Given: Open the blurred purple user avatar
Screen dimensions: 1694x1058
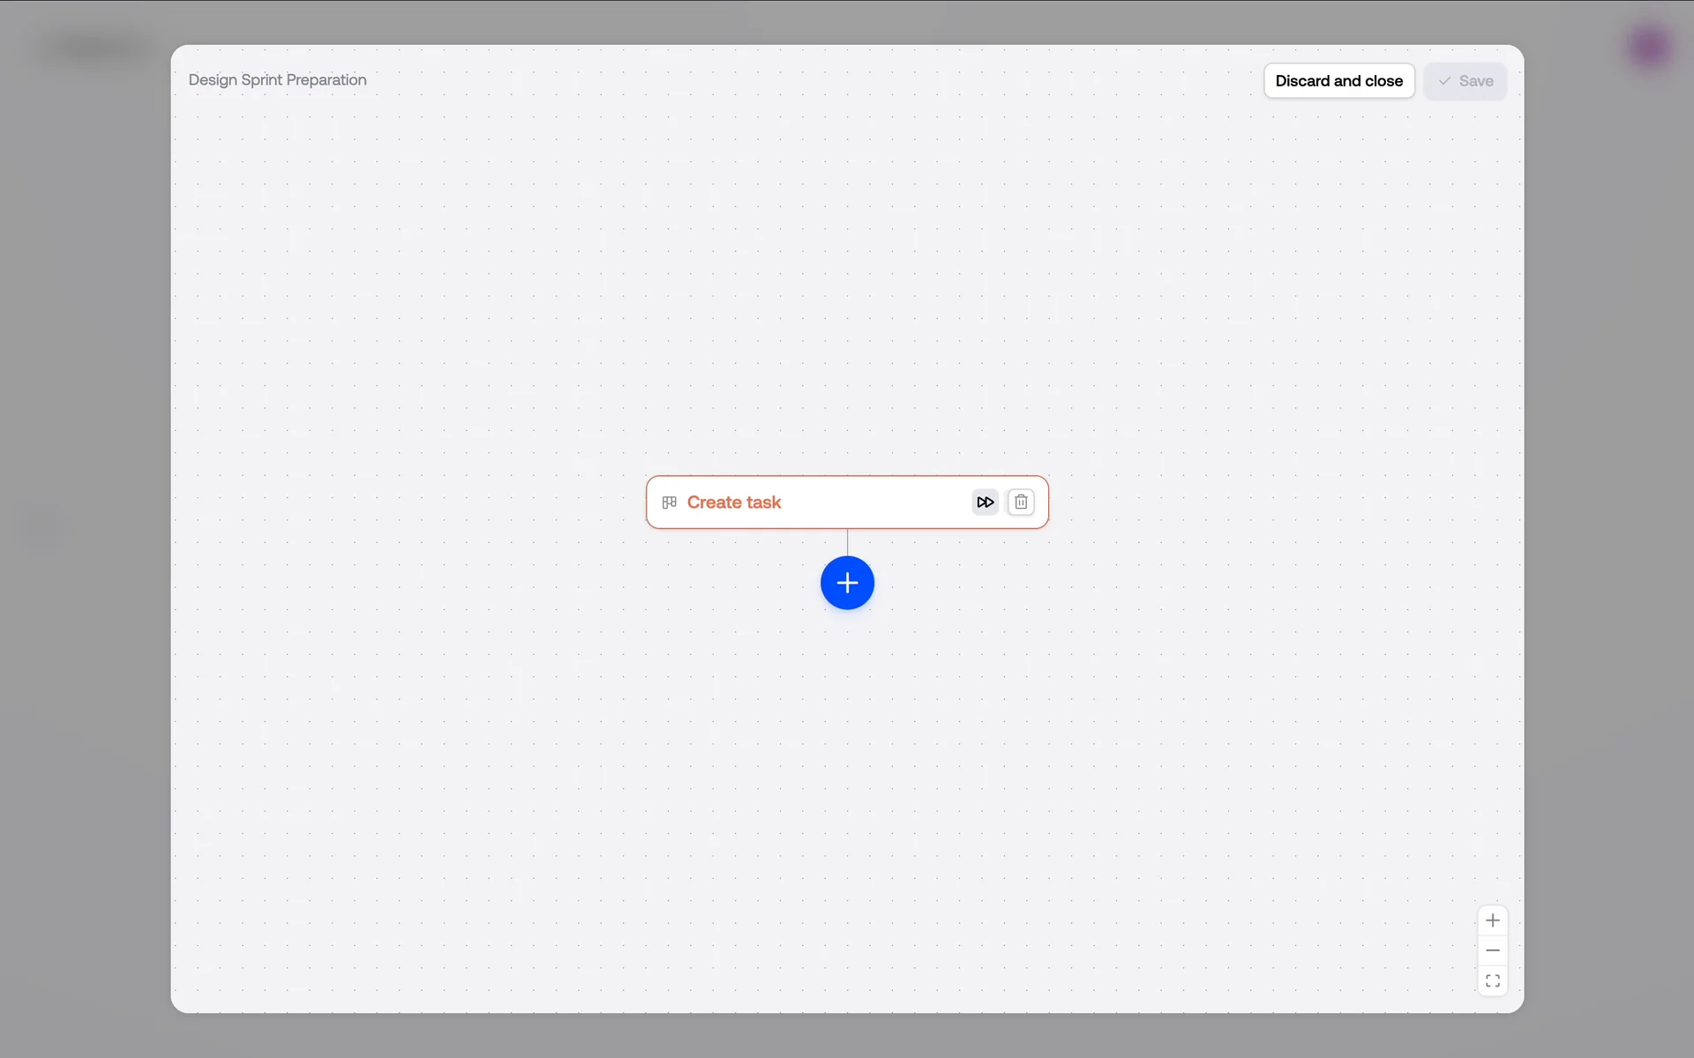Looking at the screenshot, I should point(1648,47).
